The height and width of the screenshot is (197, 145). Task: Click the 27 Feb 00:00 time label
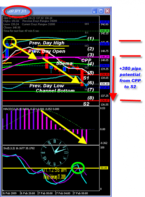[x=45, y=193]
